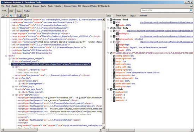The width and height of the screenshot is (194, 132).
Task: Open the base.css link beside the HTML rule
Action: tap(166, 23)
